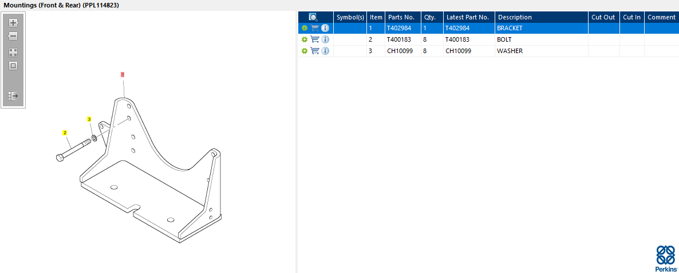The image size is (679, 273).
Task: Zoom out on the parts diagram
Action: pos(13,36)
